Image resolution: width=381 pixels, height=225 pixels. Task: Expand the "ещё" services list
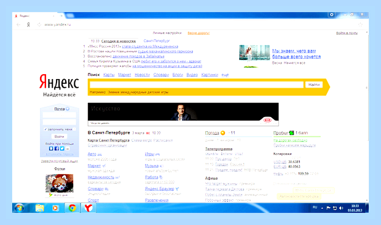[x=225, y=75]
